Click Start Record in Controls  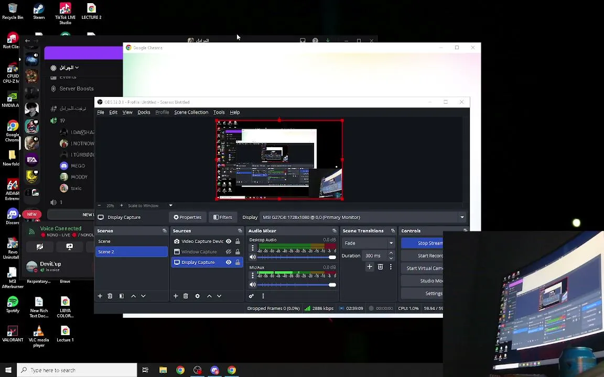422,256
